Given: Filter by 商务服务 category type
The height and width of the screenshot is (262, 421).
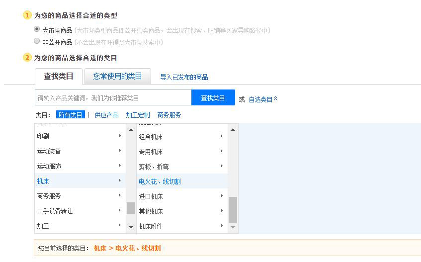Looking at the screenshot, I should (x=169, y=115).
